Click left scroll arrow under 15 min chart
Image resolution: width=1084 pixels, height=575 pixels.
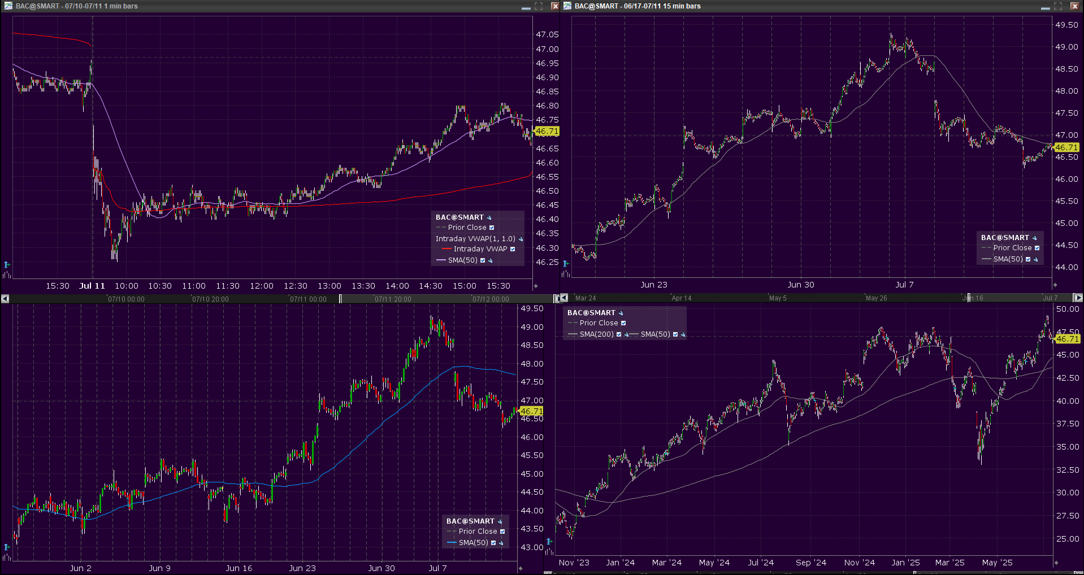tap(564, 298)
